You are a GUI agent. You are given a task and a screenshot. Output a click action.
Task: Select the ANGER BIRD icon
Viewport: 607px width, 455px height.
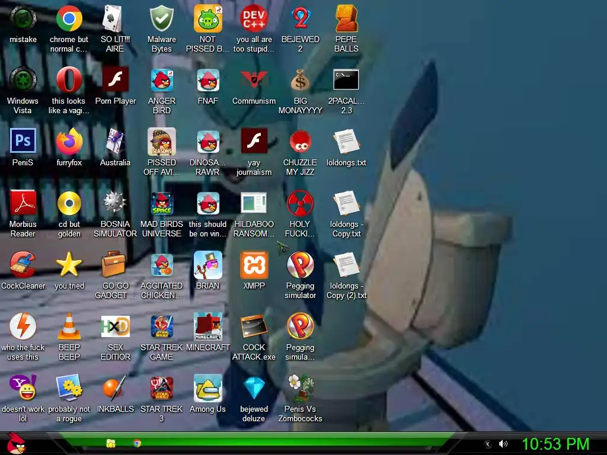[161, 80]
